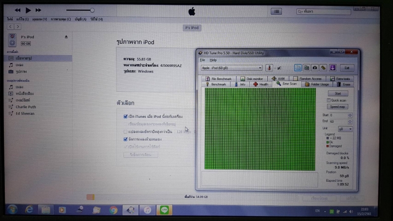
Task: Switch to the Random Access tab
Action: click(x=308, y=79)
